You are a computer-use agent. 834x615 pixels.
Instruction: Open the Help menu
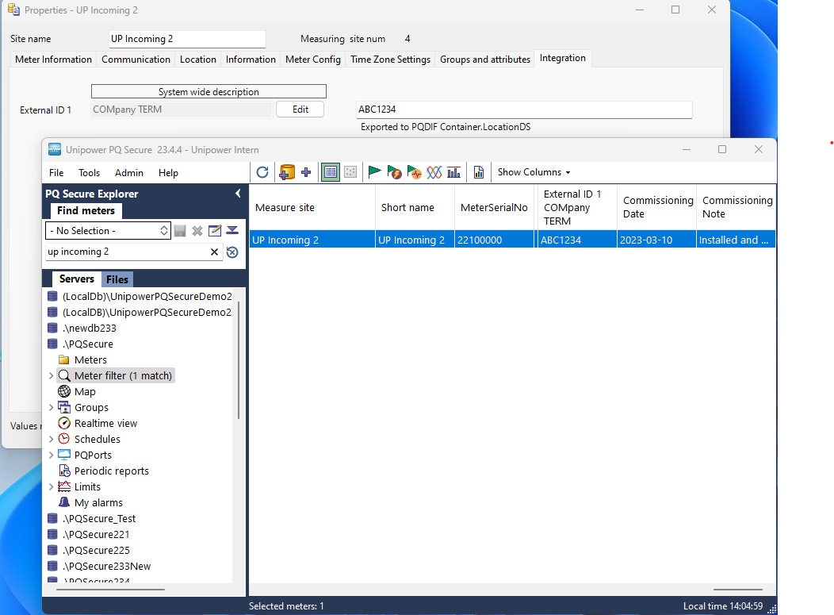pos(168,172)
